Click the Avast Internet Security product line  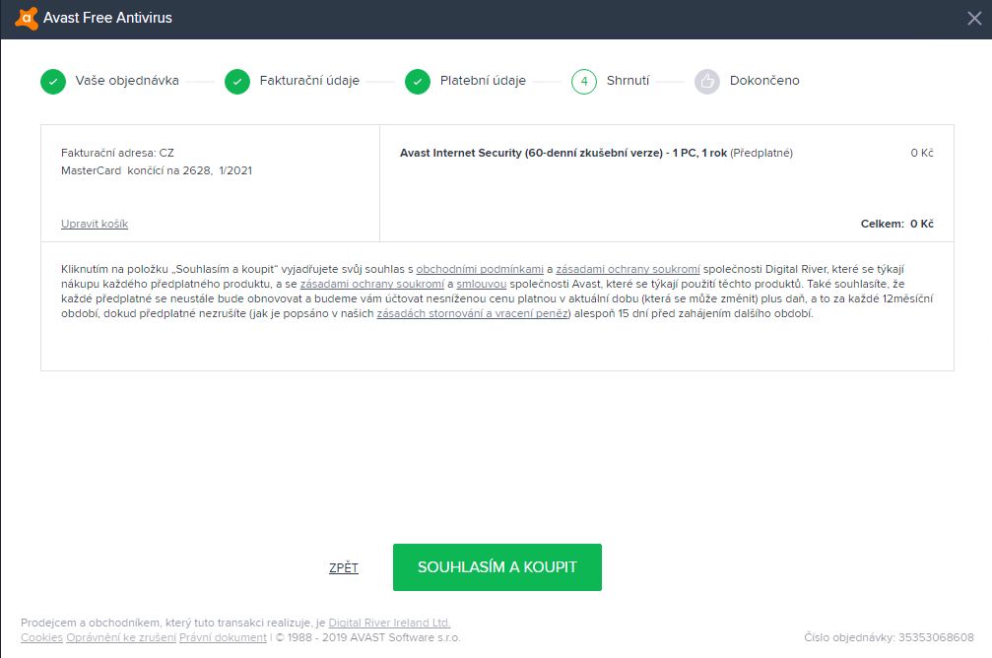[x=596, y=153]
